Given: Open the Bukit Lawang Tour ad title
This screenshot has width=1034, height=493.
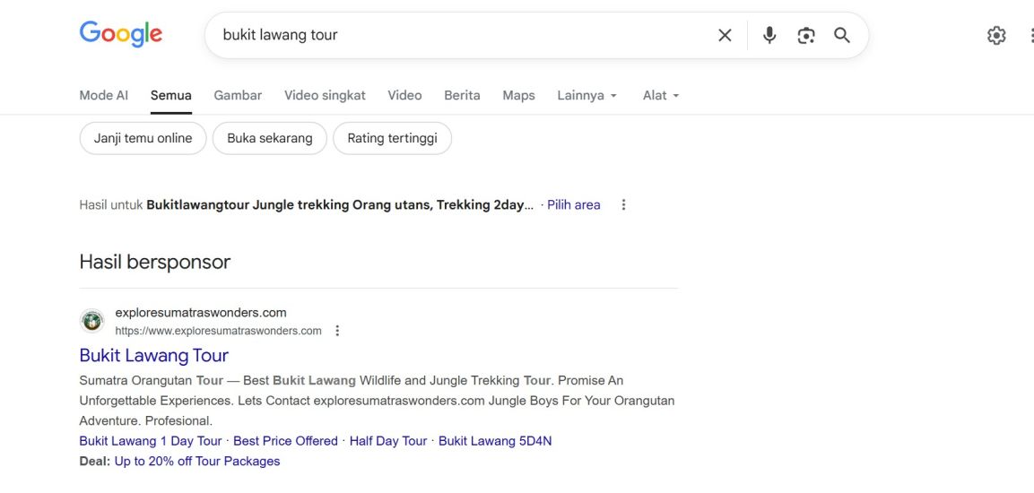Looking at the screenshot, I should click(153, 355).
